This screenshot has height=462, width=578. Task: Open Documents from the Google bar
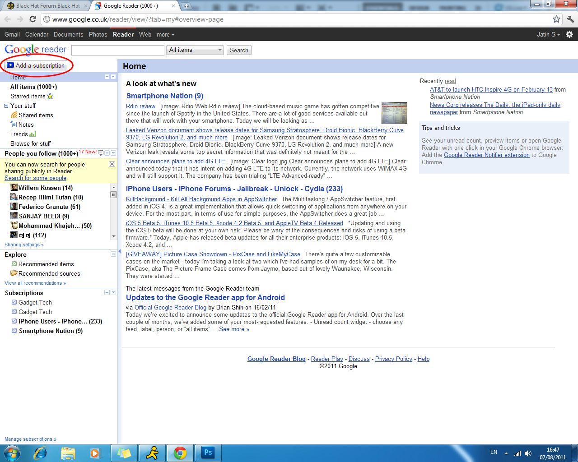pos(68,34)
